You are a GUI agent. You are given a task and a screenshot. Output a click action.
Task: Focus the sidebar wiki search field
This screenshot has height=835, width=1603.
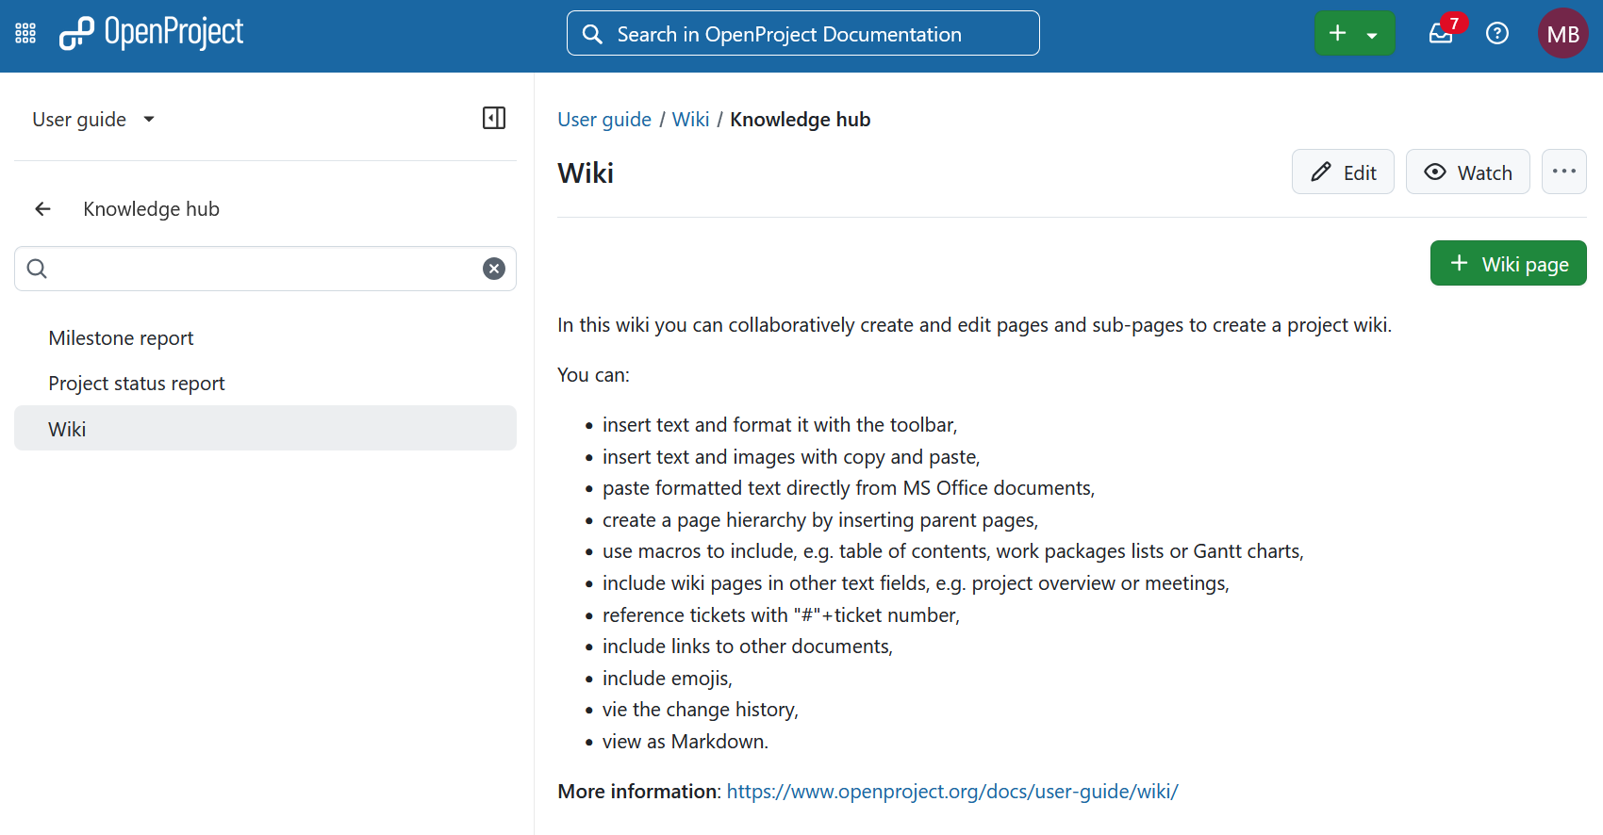(x=265, y=269)
